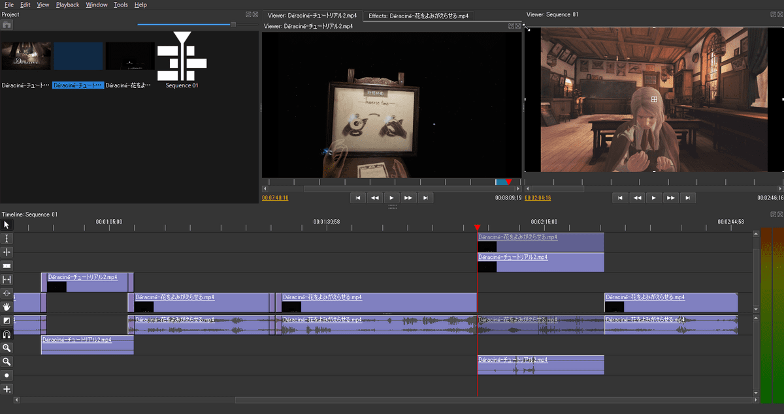
Task: Open the Playback menu
Action: coord(67,5)
